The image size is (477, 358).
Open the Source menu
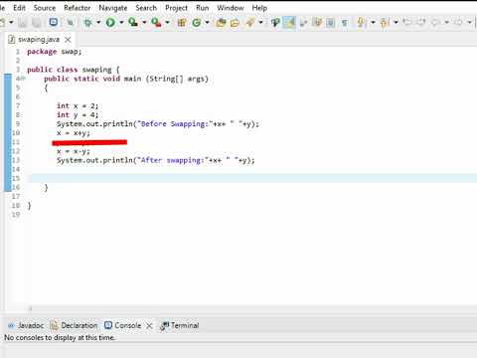coord(45,8)
